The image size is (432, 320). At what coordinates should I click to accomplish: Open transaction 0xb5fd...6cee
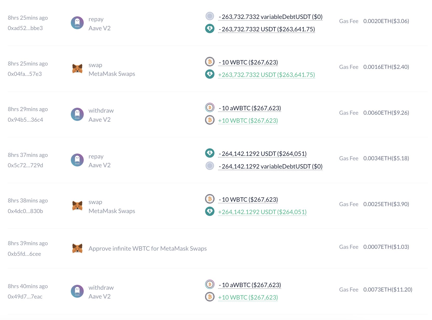[x=24, y=254]
